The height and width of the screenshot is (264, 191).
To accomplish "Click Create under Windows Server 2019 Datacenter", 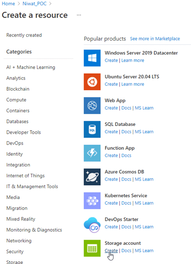I will [x=111, y=60].
